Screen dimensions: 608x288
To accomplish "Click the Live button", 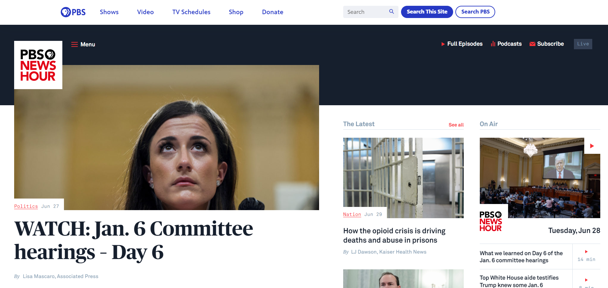I will [583, 44].
